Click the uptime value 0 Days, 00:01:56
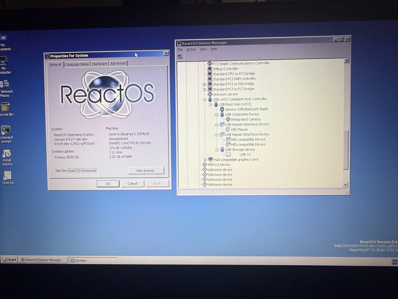398x299 pixels. [x=67, y=157]
